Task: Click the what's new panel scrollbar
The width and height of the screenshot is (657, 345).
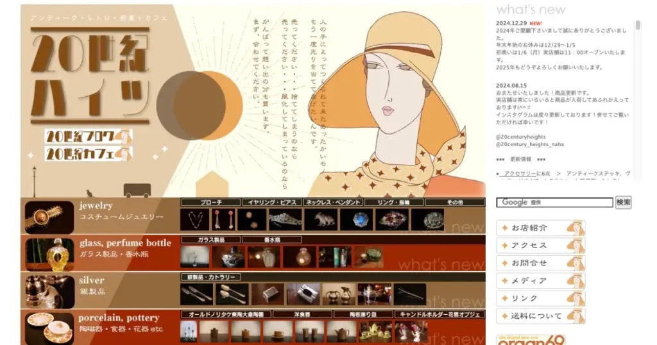Action: click(x=638, y=25)
